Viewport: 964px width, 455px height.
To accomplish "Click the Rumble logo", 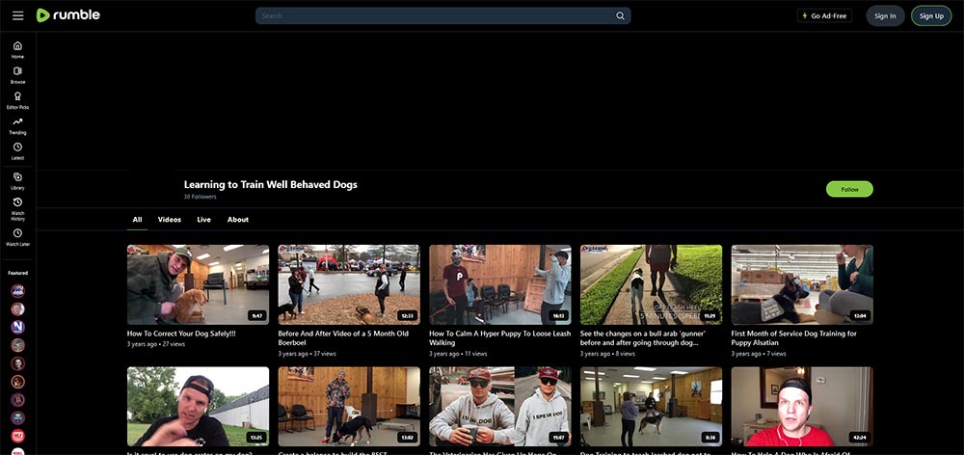I will (68, 15).
